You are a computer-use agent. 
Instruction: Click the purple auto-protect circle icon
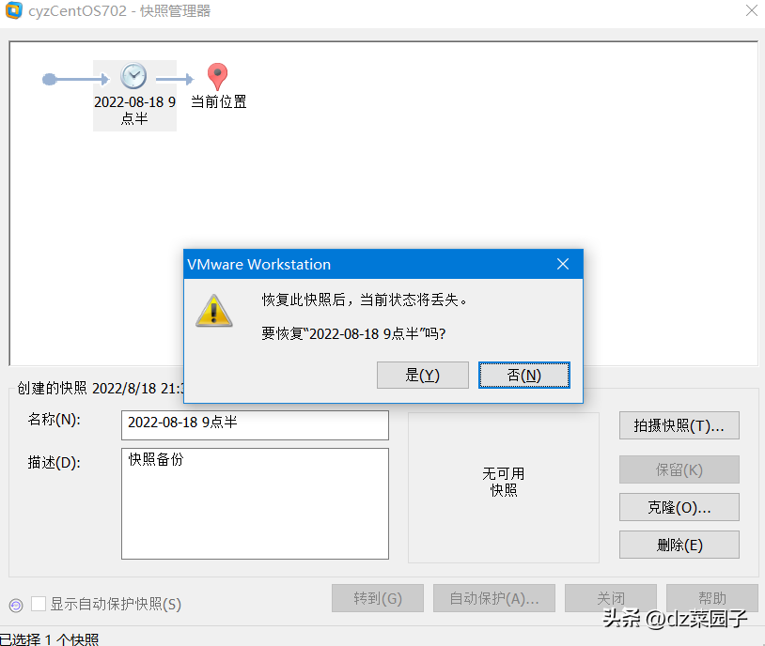point(16,605)
